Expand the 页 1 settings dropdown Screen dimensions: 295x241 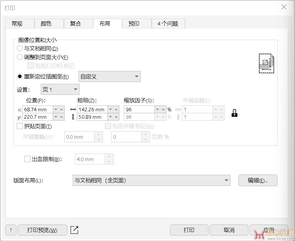click(60, 89)
